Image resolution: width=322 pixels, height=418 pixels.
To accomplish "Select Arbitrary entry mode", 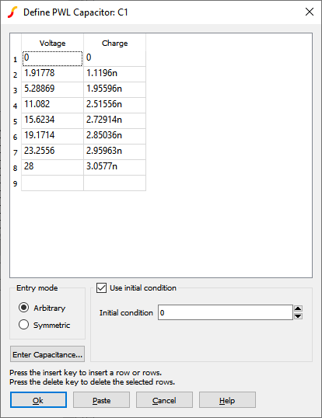I will [24, 308].
